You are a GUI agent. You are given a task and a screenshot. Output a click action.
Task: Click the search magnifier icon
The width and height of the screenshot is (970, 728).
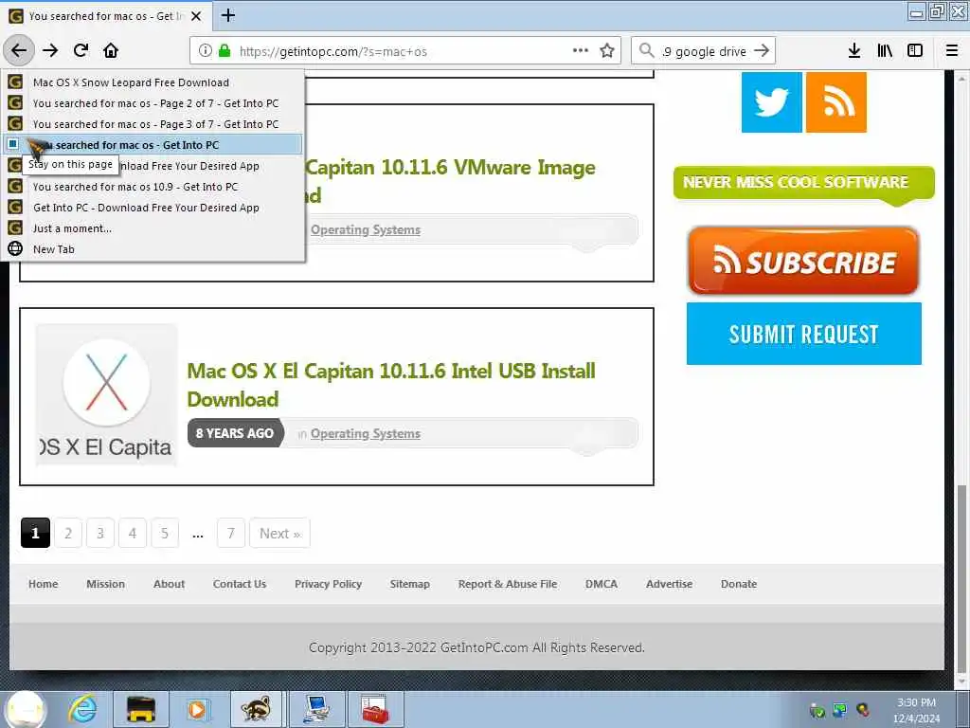click(646, 51)
